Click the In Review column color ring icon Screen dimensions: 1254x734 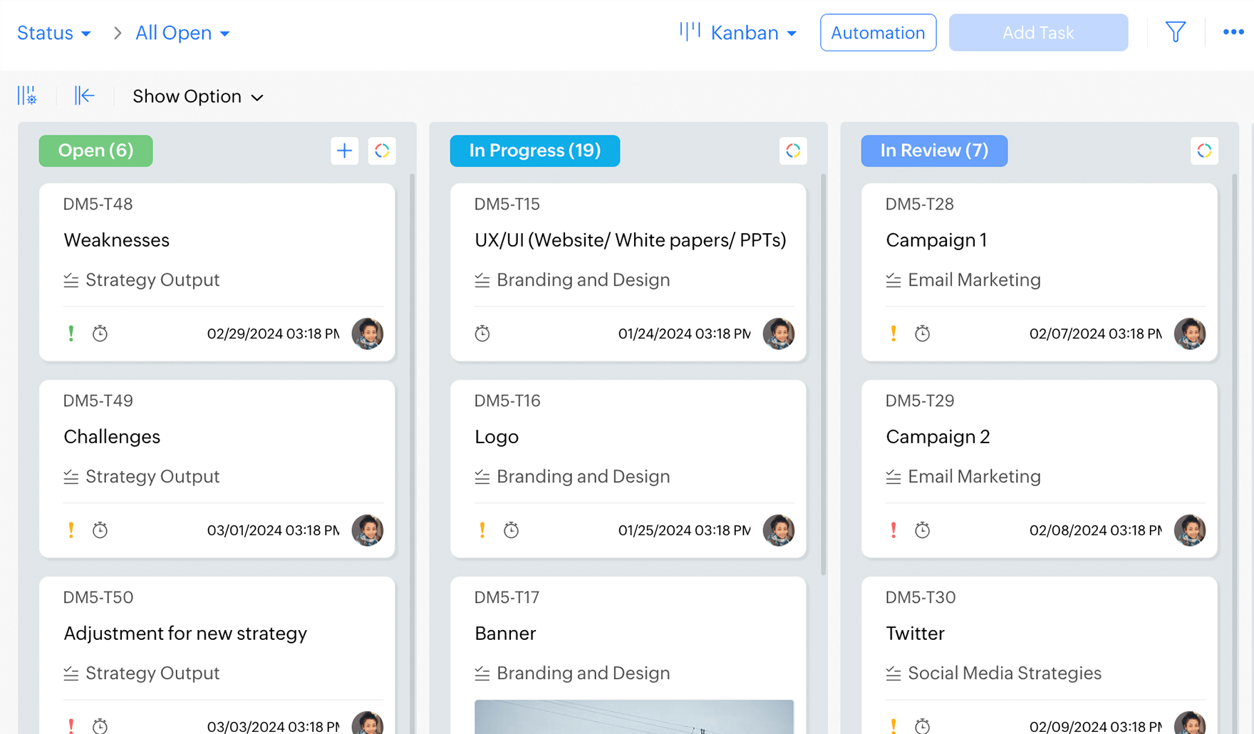coord(1203,150)
